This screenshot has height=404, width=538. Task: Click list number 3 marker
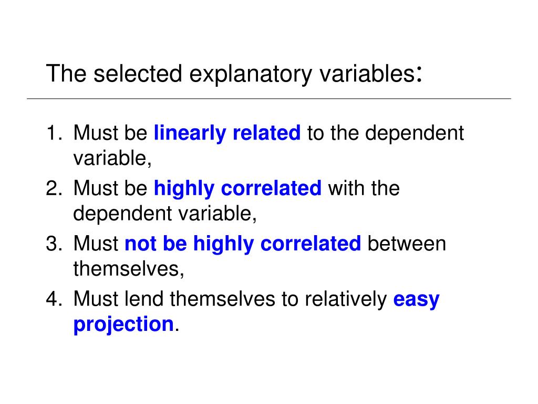[54, 244]
